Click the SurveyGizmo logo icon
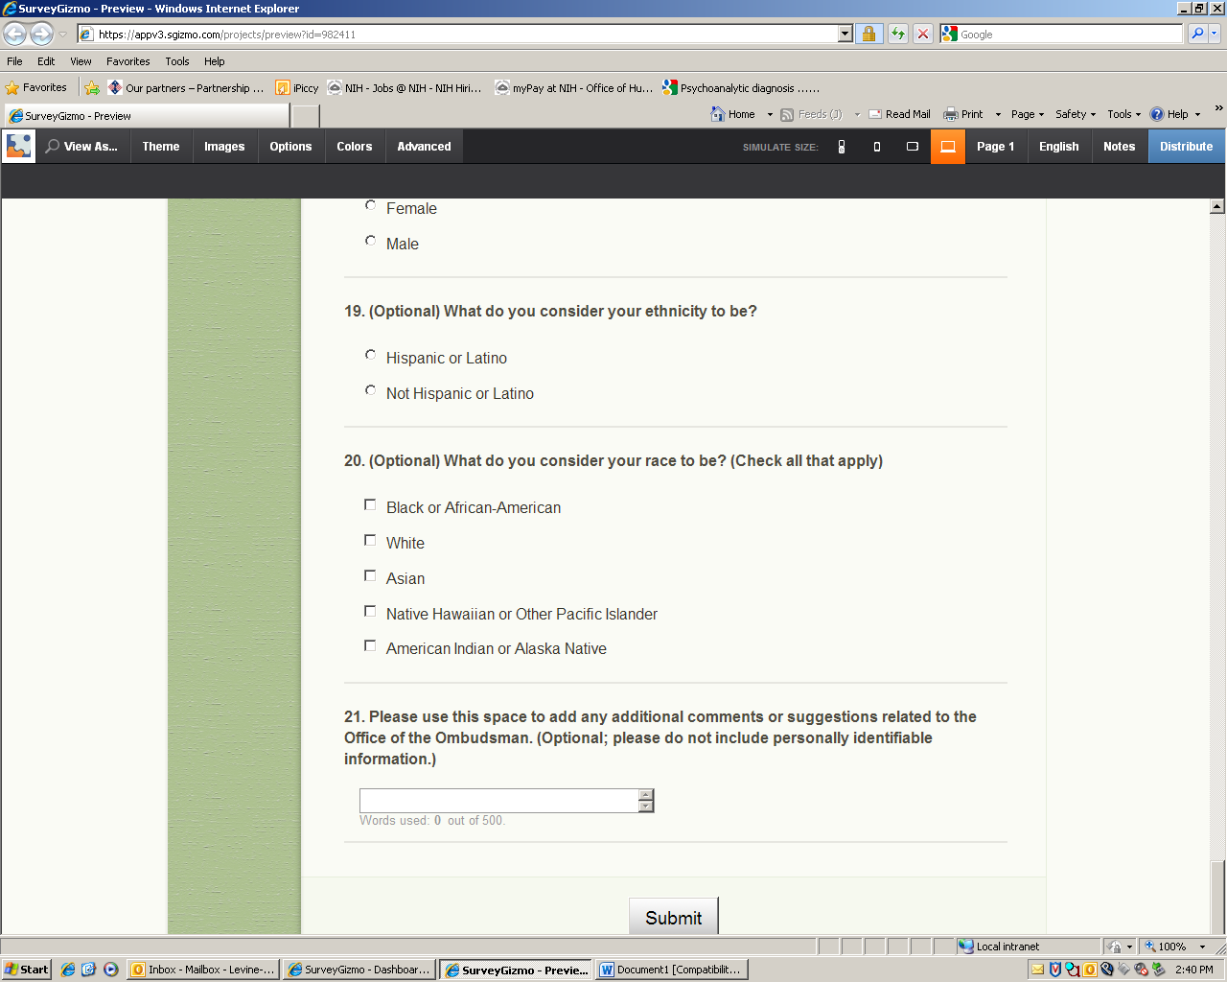 coord(19,147)
